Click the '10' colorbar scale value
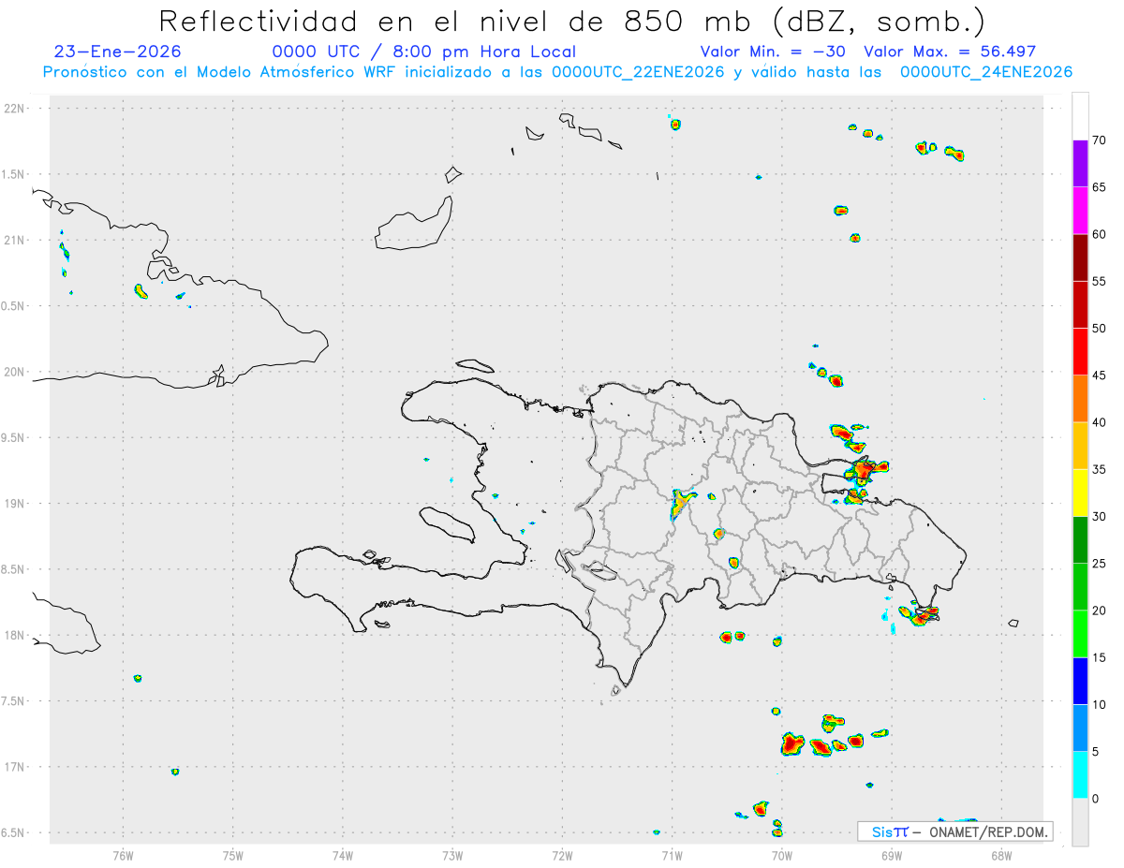This screenshot has width=1124, height=868. point(1099,704)
